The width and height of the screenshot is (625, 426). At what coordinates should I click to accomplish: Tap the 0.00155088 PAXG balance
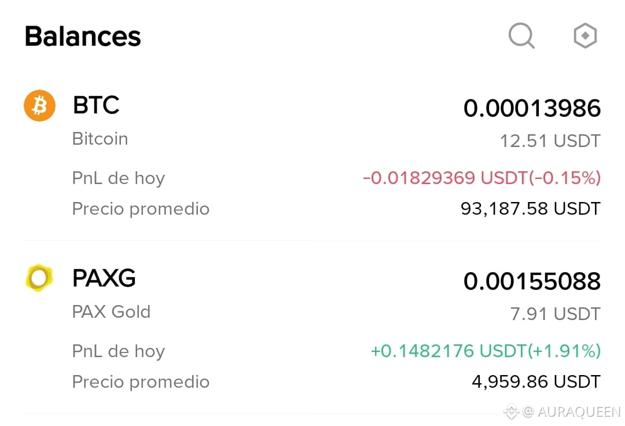(532, 281)
